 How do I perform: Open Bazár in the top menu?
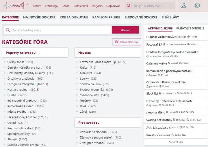[65, 5]
